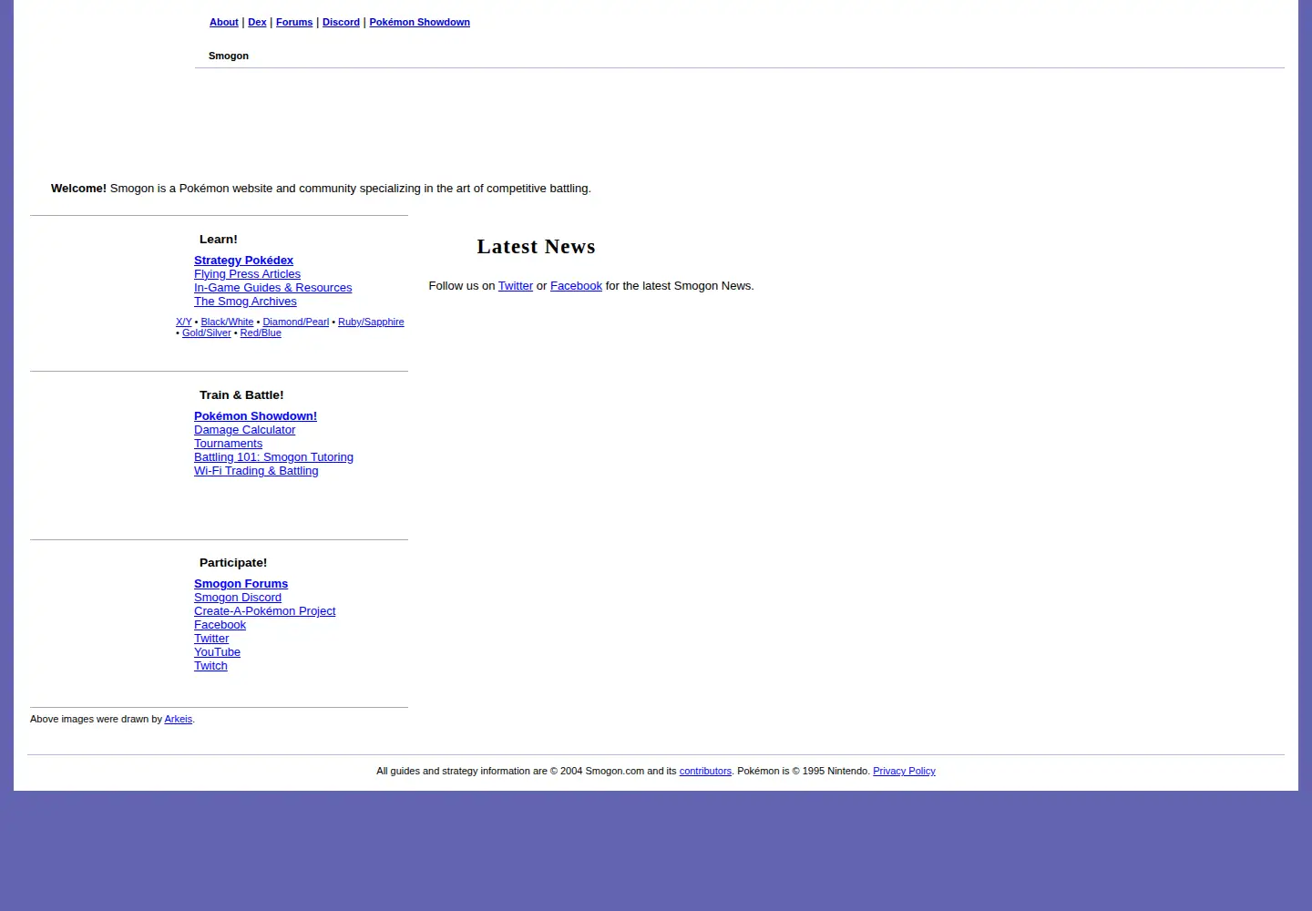View the Tournaments page
Viewport: 1312px width, 911px height.
tap(228, 444)
